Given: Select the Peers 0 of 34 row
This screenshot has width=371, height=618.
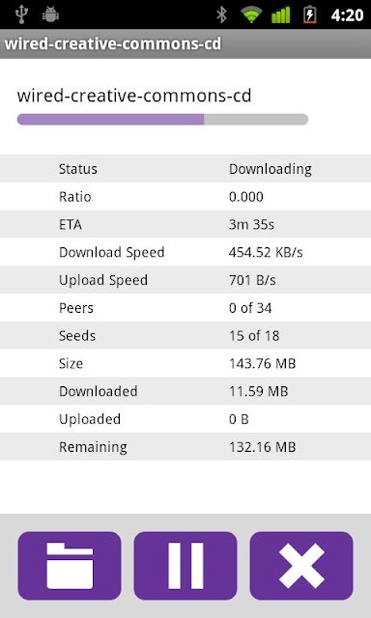Looking at the screenshot, I should click(185, 308).
